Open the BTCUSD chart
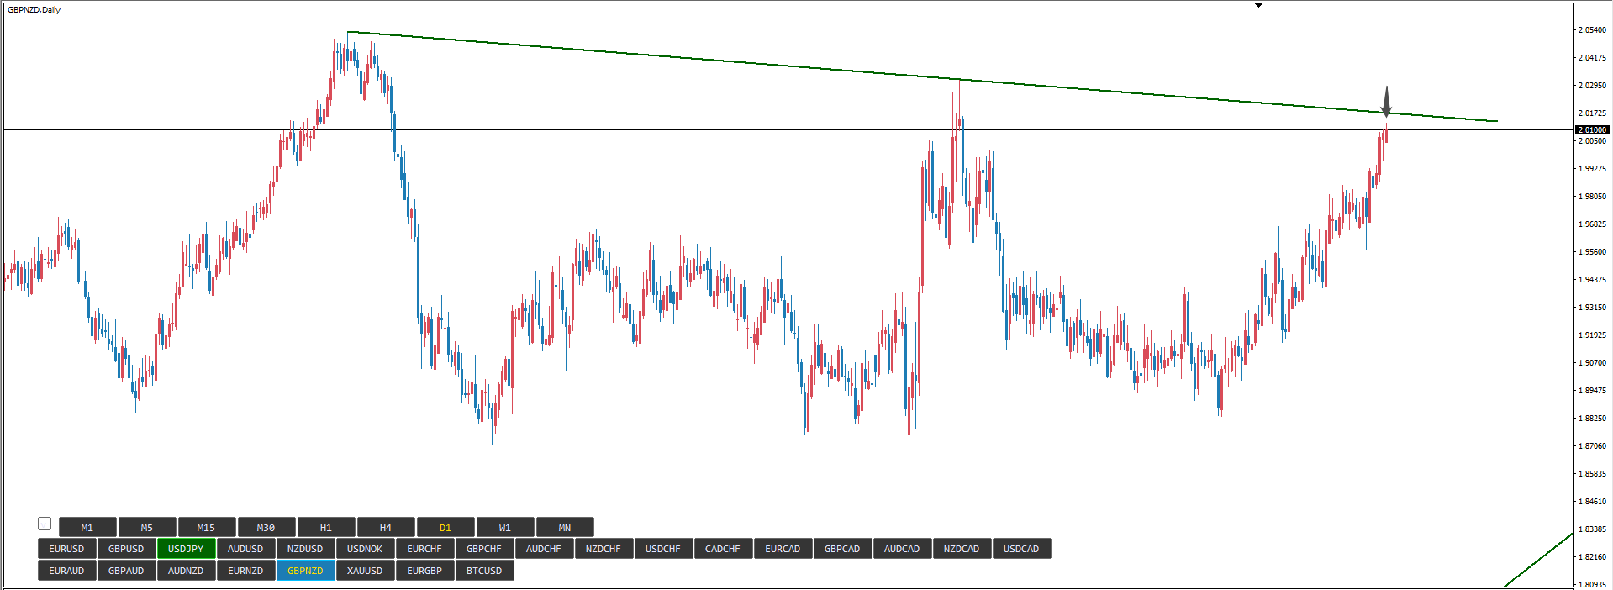Screen dimensions: 1613x590 485,571
